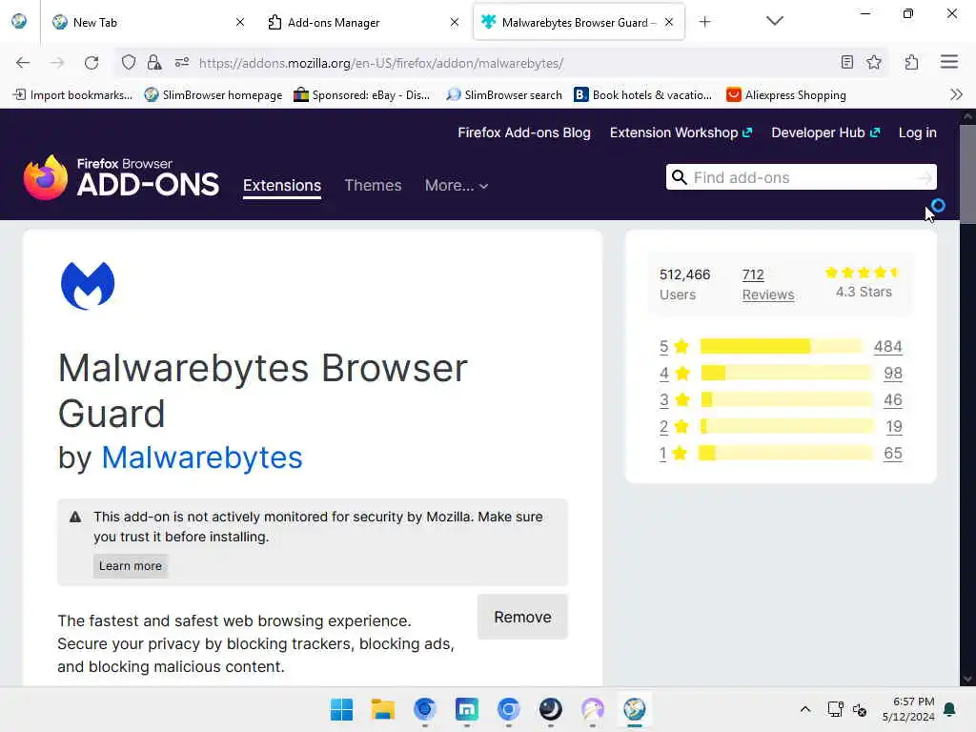Image resolution: width=976 pixels, height=732 pixels.
Task: Open the Extensions puzzle-piece toolbar icon
Action: point(912,62)
